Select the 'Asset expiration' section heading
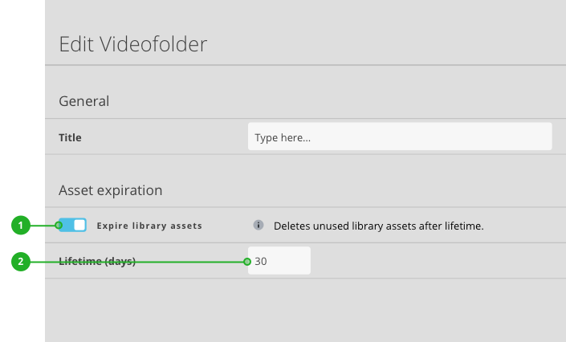Image resolution: width=566 pixels, height=342 pixels. point(110,190)
